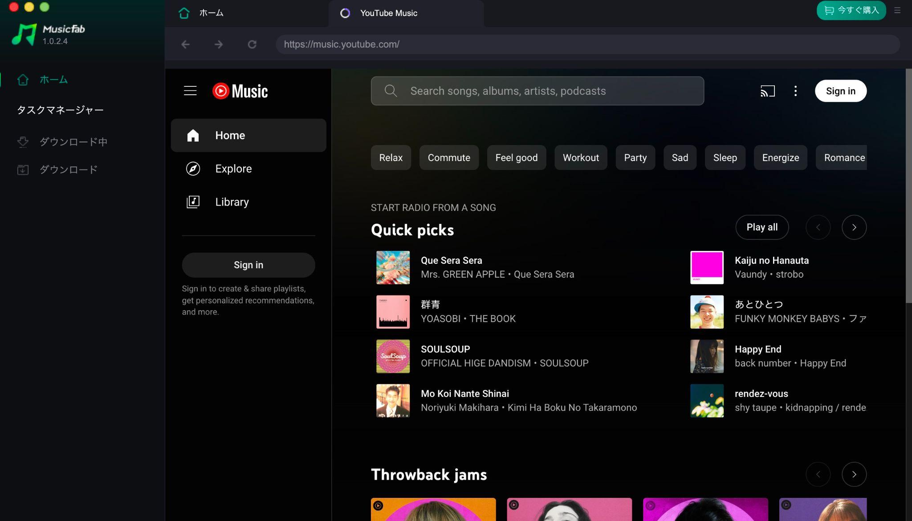This screenshot has height=521, width=912.
Task: Click the rendez-vous cover thumbnail
Action: tap(707, 401)
